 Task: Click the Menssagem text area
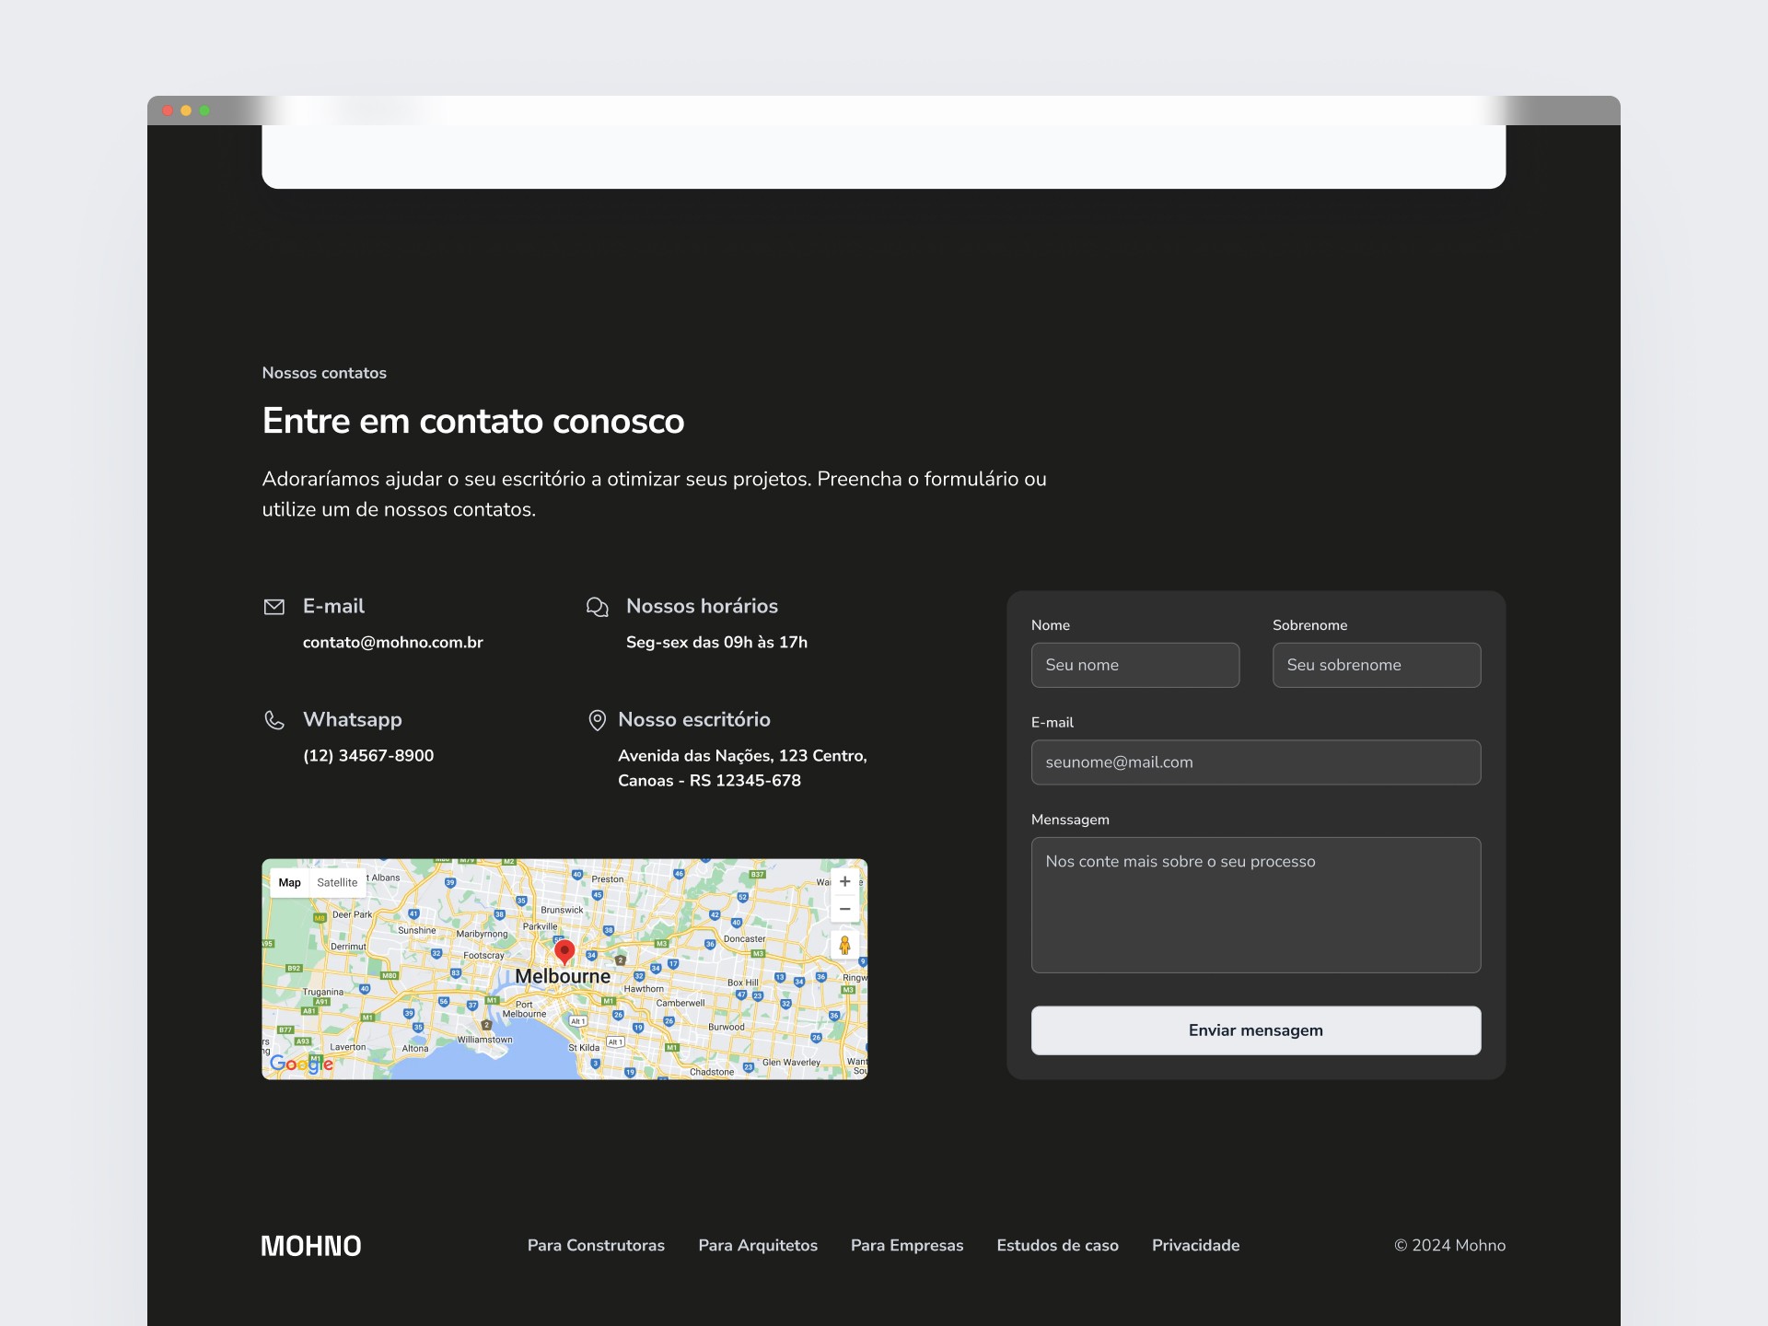1255,904
